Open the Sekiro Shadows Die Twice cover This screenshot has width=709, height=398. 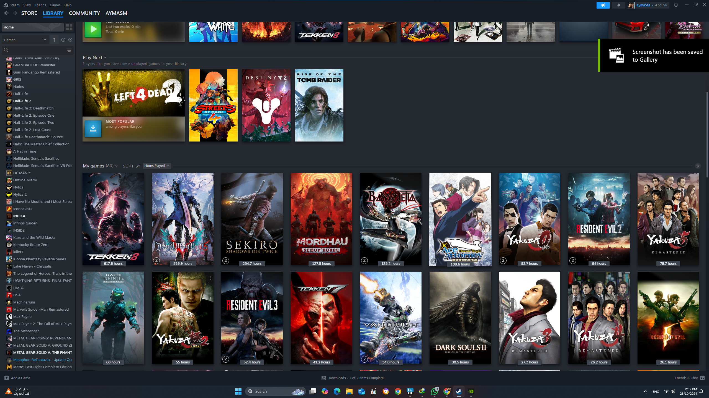coord(252,219)
